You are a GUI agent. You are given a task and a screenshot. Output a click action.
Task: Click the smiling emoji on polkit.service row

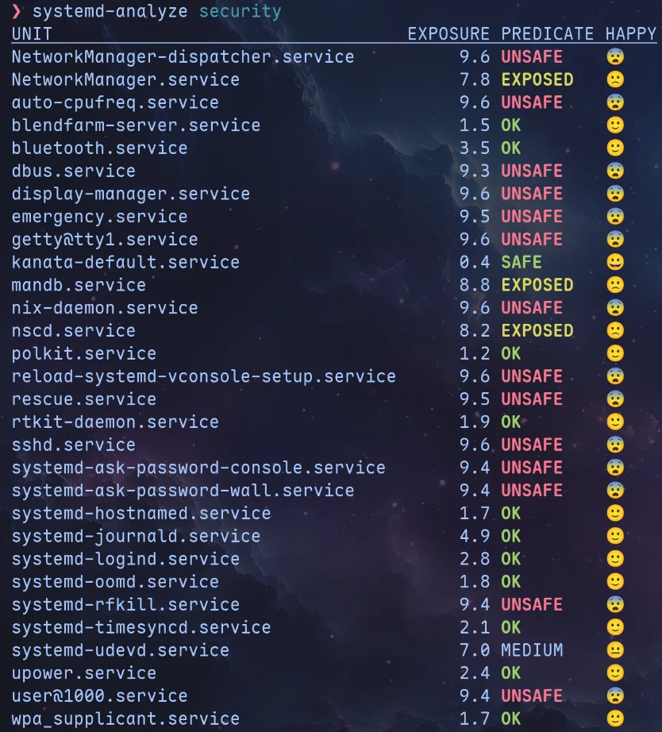(615, 353)
